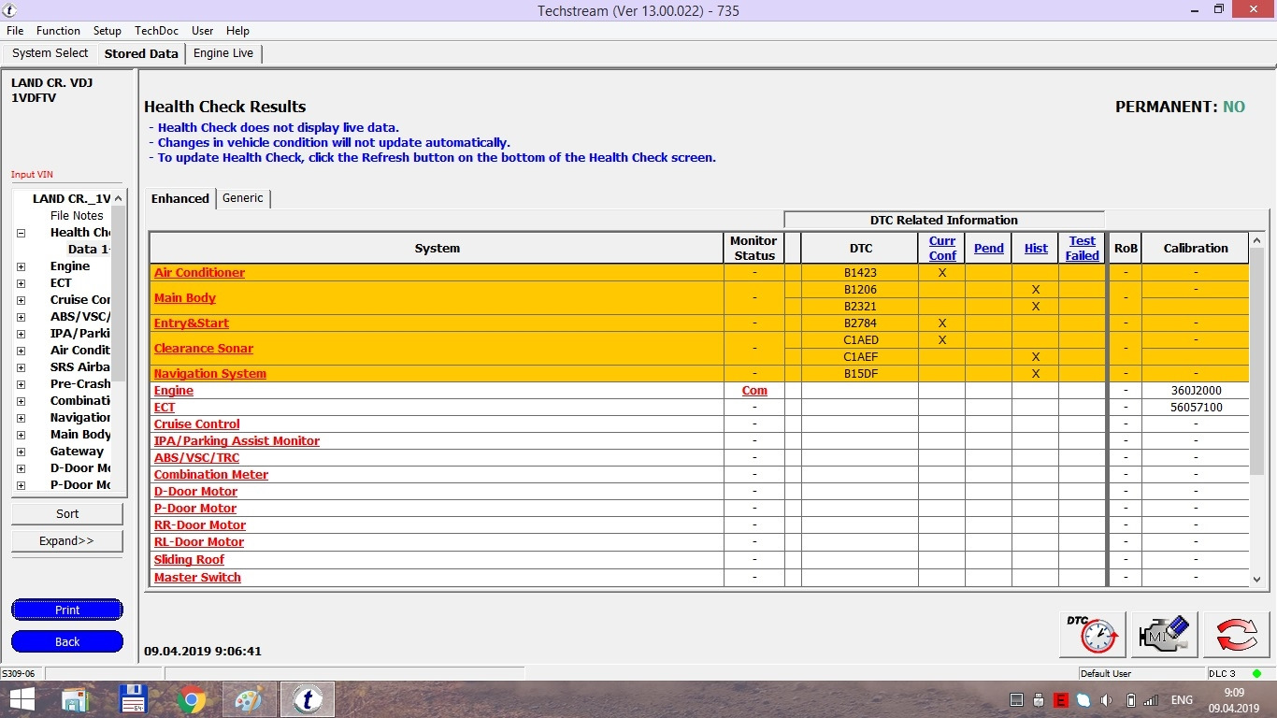The width and height of the screenshot is (1277, 718).
Task: Select File Notes in tree
Action: 77,216
